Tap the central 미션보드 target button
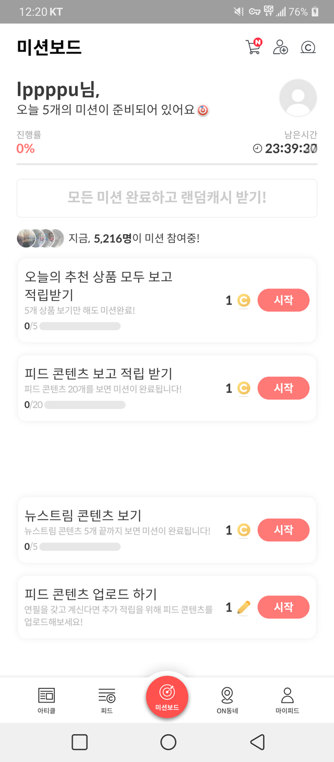The image size is (334, 762). point(167,696)
